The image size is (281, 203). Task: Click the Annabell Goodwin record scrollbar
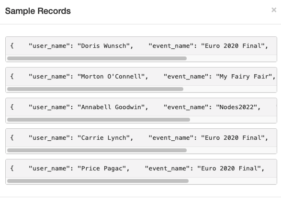99,120
